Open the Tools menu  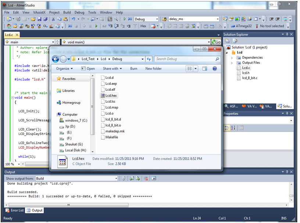point(92,12)
